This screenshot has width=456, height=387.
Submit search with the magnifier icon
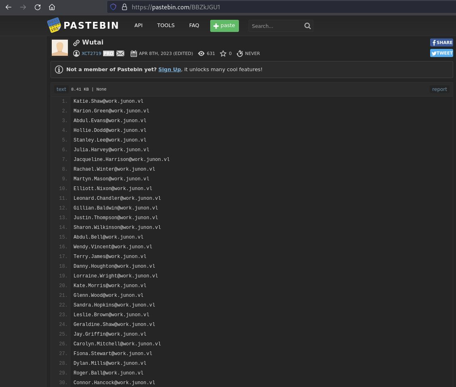coord(307,26)
